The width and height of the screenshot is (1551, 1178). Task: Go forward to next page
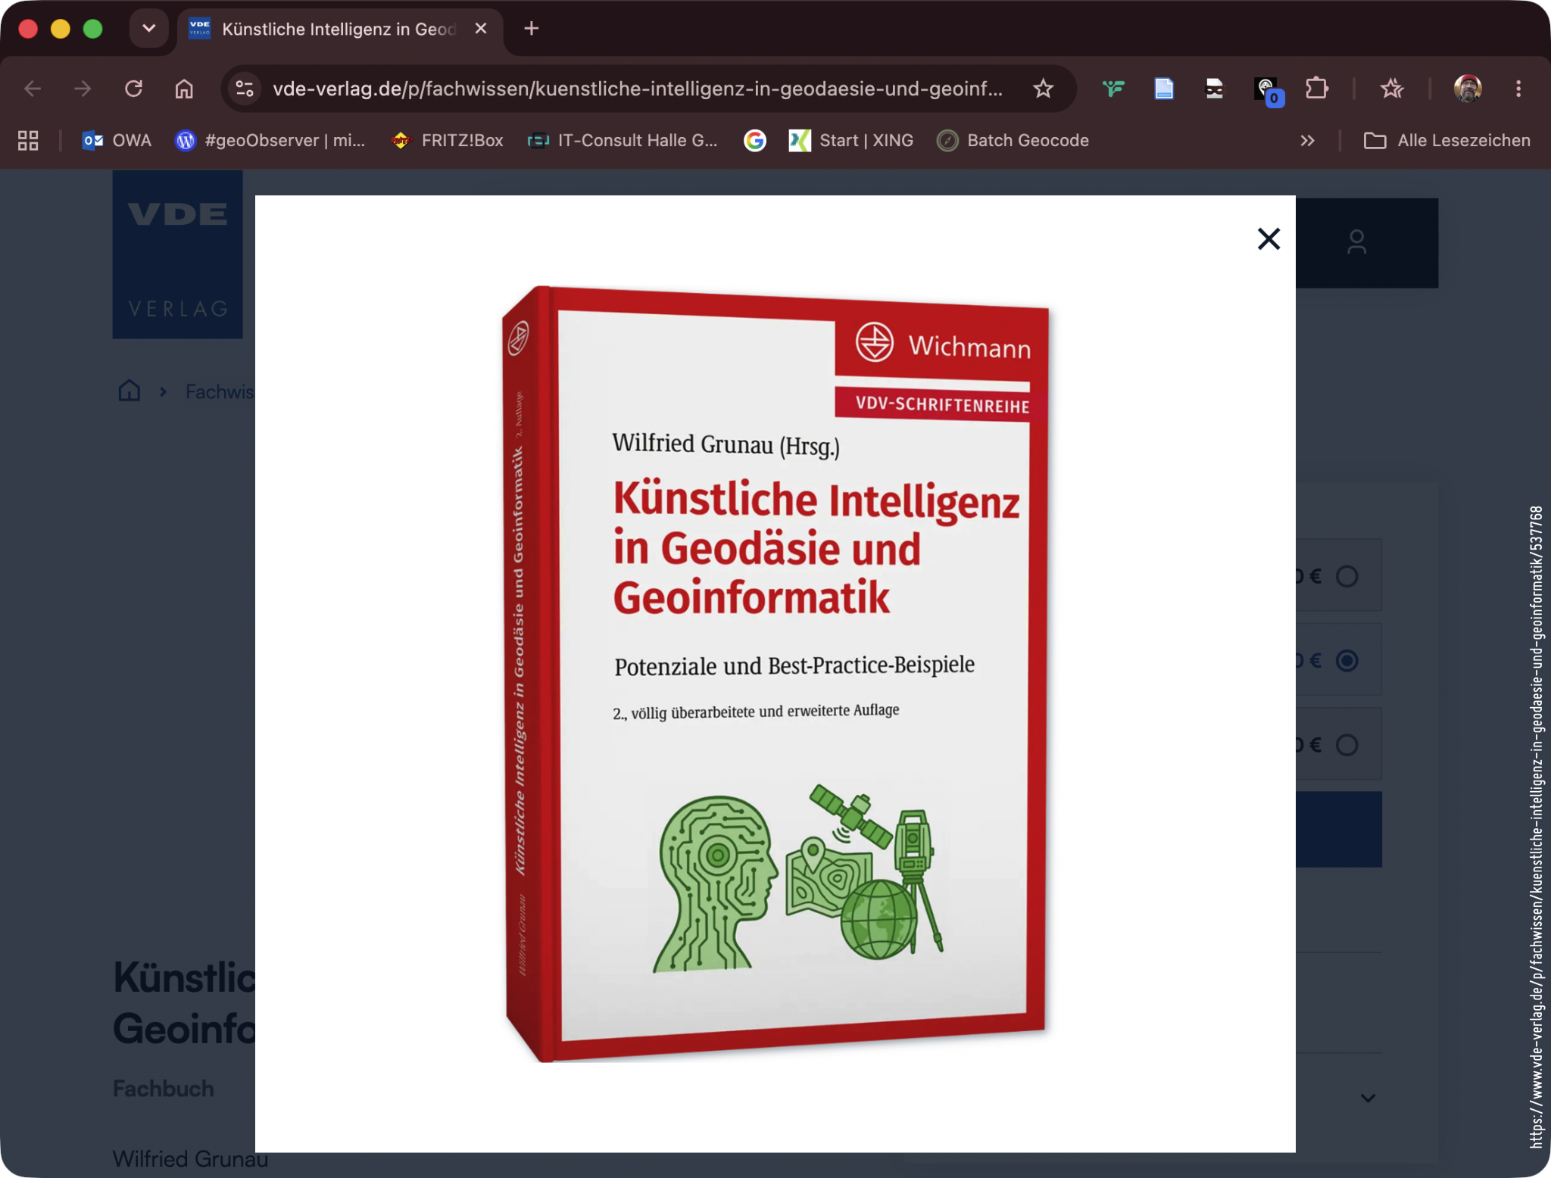(x=83, y=89)
